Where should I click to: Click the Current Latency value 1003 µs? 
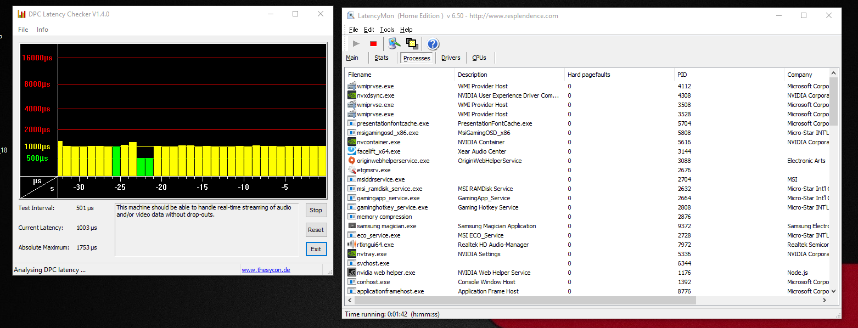87,228
